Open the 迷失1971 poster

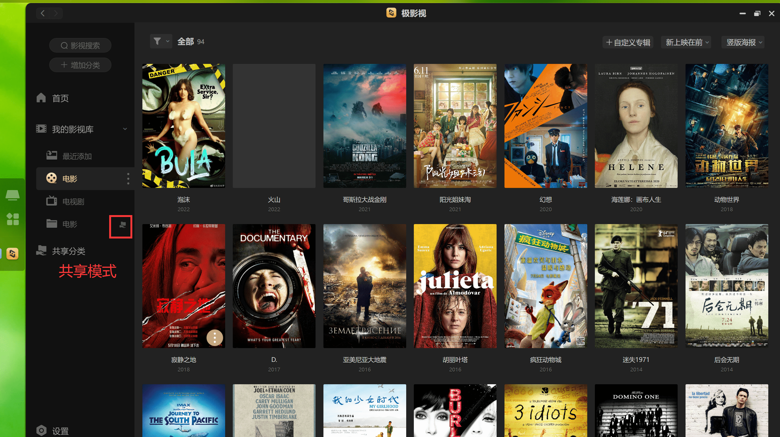pyautogui.click(x=636, y=286)
